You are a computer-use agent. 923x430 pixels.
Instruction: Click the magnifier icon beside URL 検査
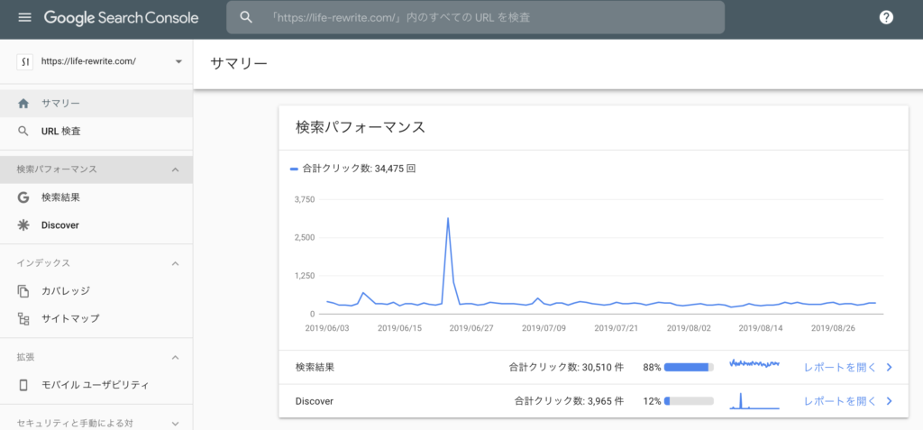point(23,132)
